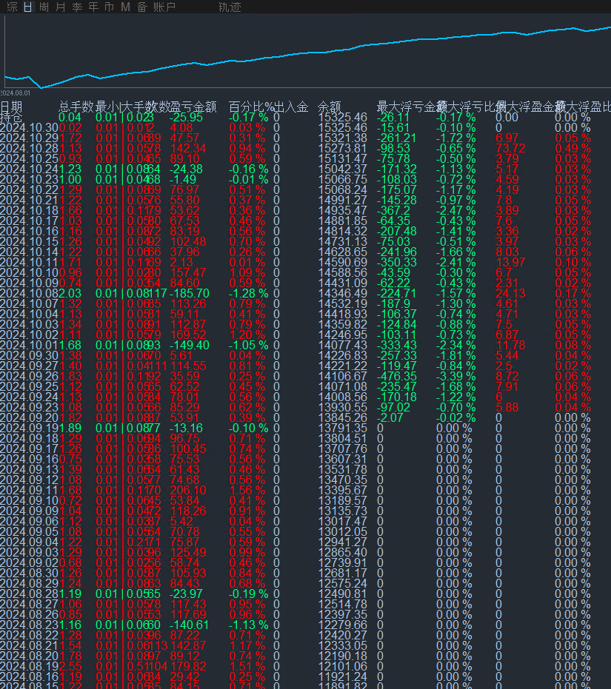Click balance value 14346.49
Viewport: 611px width, 689px height.
[x=343, y=294]
